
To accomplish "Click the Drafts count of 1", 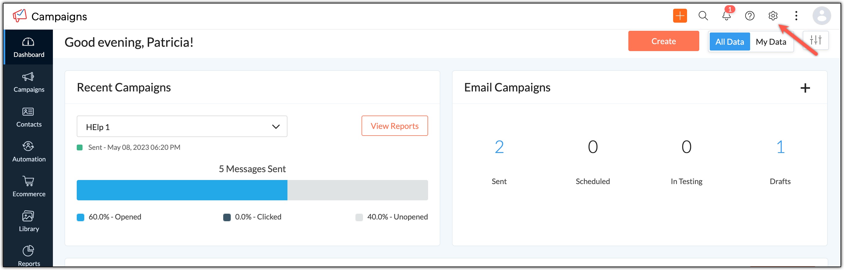I will 780,147.
